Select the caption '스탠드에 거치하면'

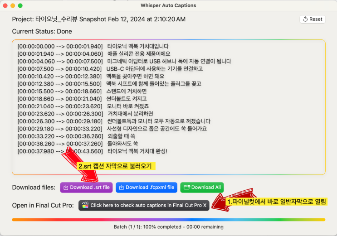point(127,91)
